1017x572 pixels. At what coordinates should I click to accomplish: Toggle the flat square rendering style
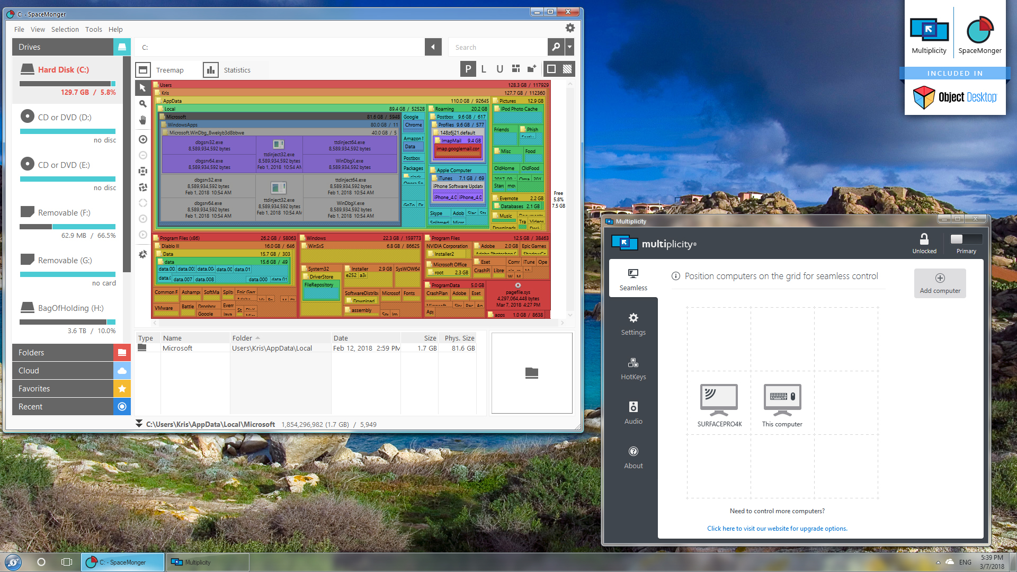(x=551, y=69)
